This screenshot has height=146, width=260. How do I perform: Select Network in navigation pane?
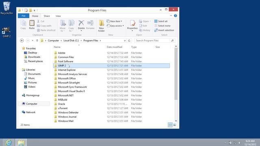pyautogui.click(x=29, y=112)
